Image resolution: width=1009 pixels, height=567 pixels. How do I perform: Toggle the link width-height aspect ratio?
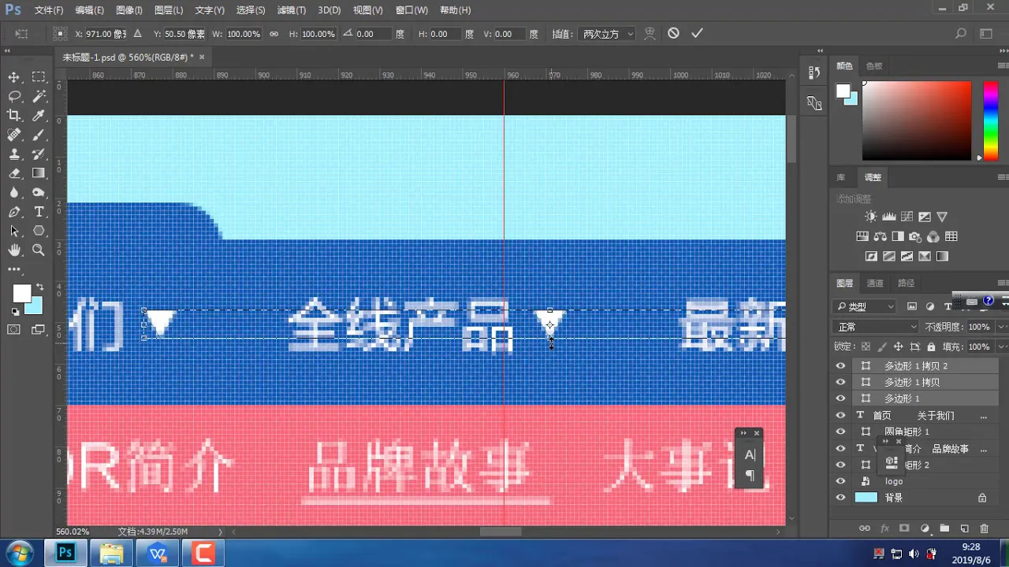(274, 34)
